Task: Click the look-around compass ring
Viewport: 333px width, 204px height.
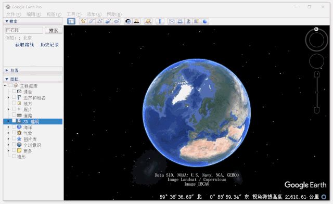Action: tap(316, 40)
